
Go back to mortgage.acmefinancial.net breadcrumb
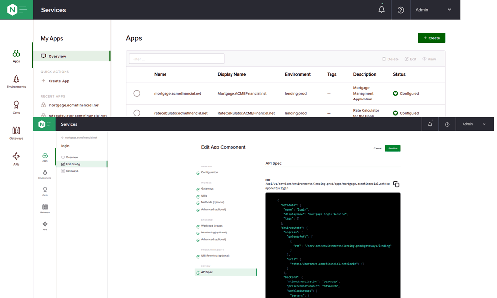click(x=79, y=138)
